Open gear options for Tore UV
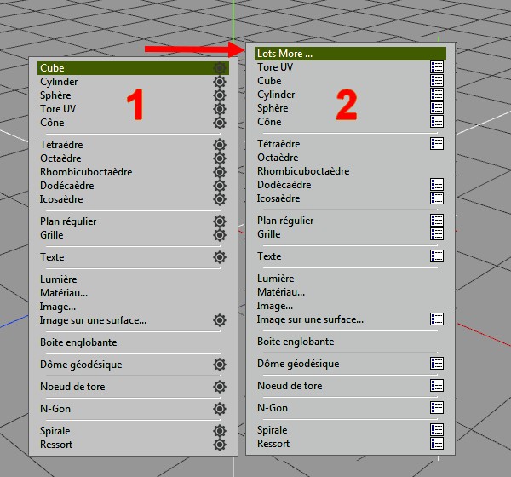The image size is (511, 477). (x=220, y=109)
